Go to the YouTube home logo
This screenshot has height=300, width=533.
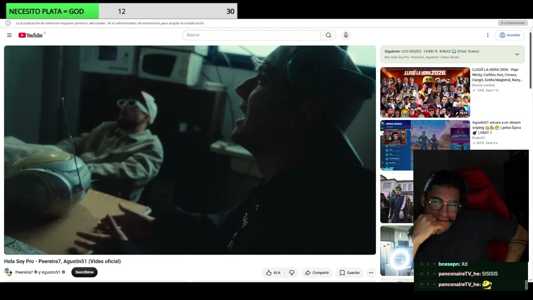pyautogui.click(x=30, y=35)
